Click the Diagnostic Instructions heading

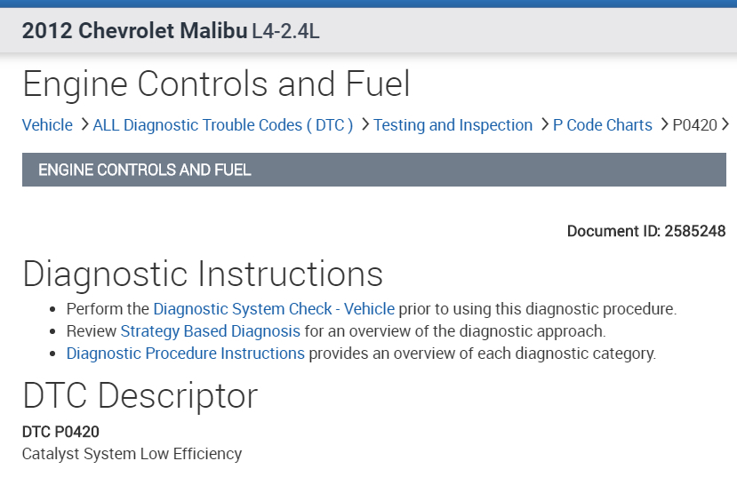click(203, 274)
